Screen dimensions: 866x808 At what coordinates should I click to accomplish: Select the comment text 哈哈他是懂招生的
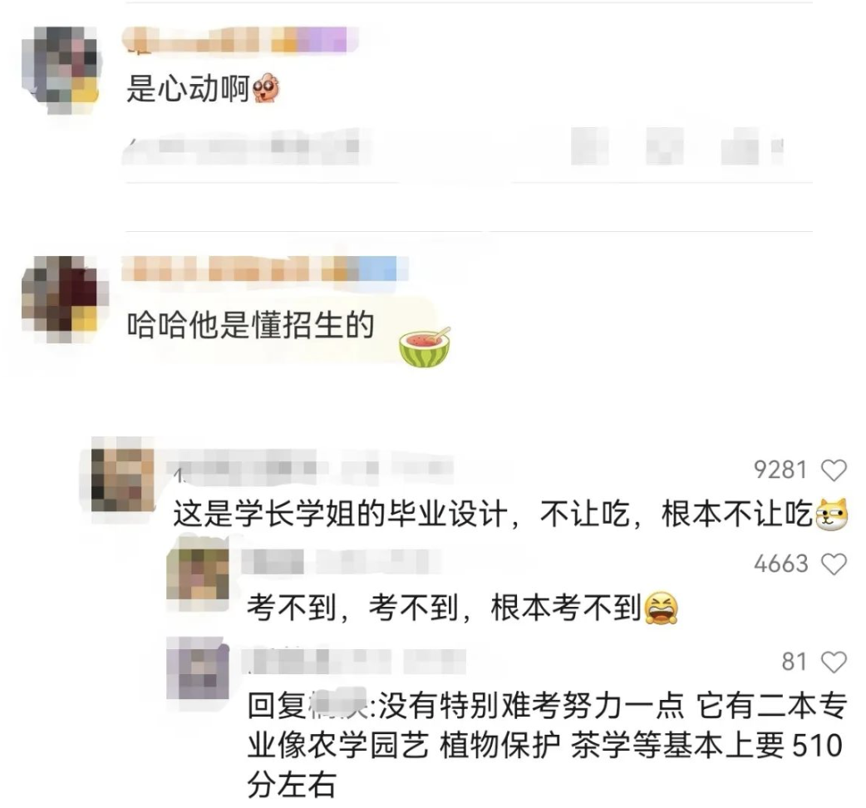coord(251,325)
